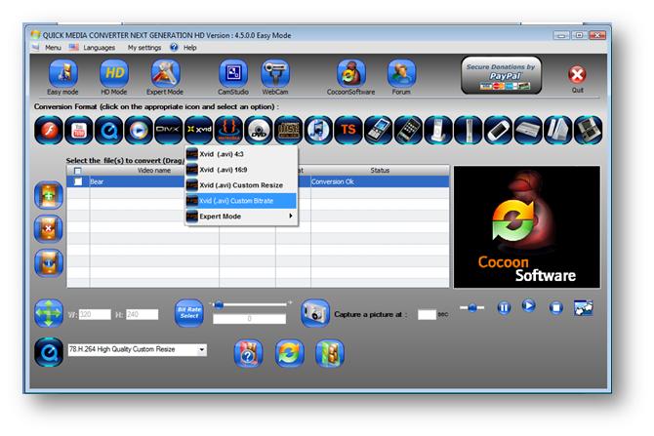Image resolution: width=654 pixels, height=436 pixels.
Task: Click the Secure Donations by PayPal button
Action: 501,75
